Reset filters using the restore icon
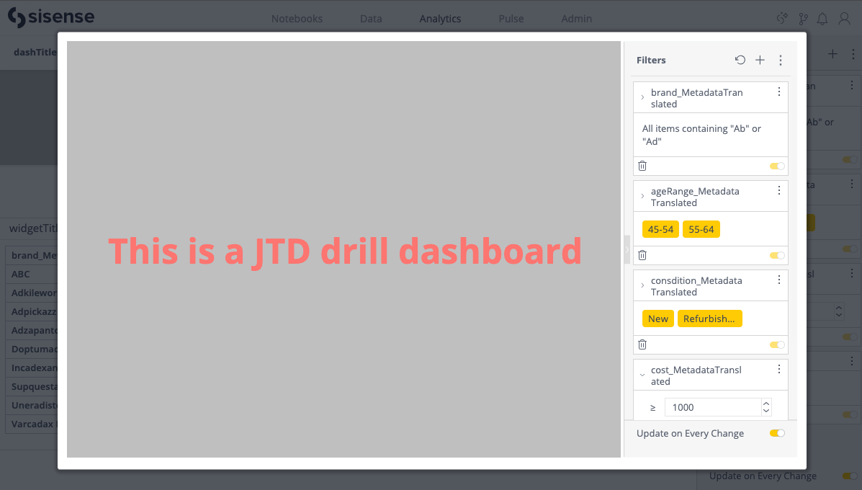 click(740, 60)
